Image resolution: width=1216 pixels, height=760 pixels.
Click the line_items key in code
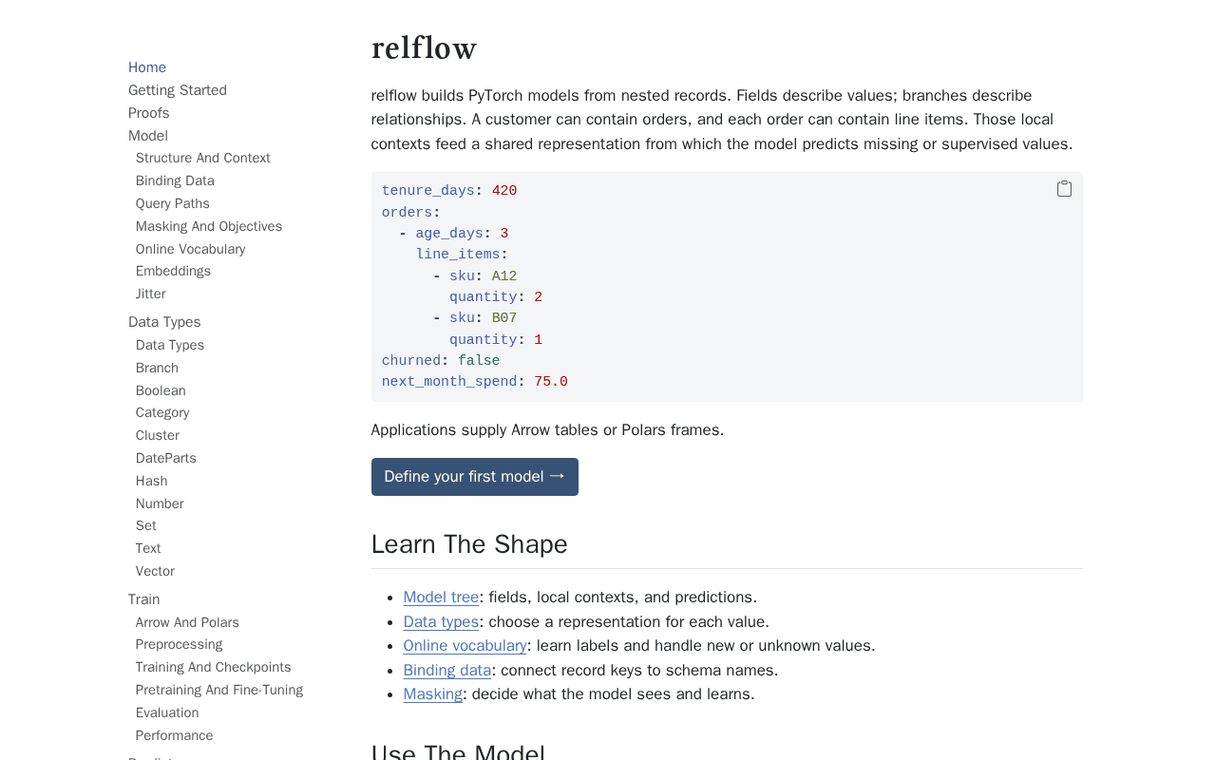pyautogui.click(x=458, y=255)
